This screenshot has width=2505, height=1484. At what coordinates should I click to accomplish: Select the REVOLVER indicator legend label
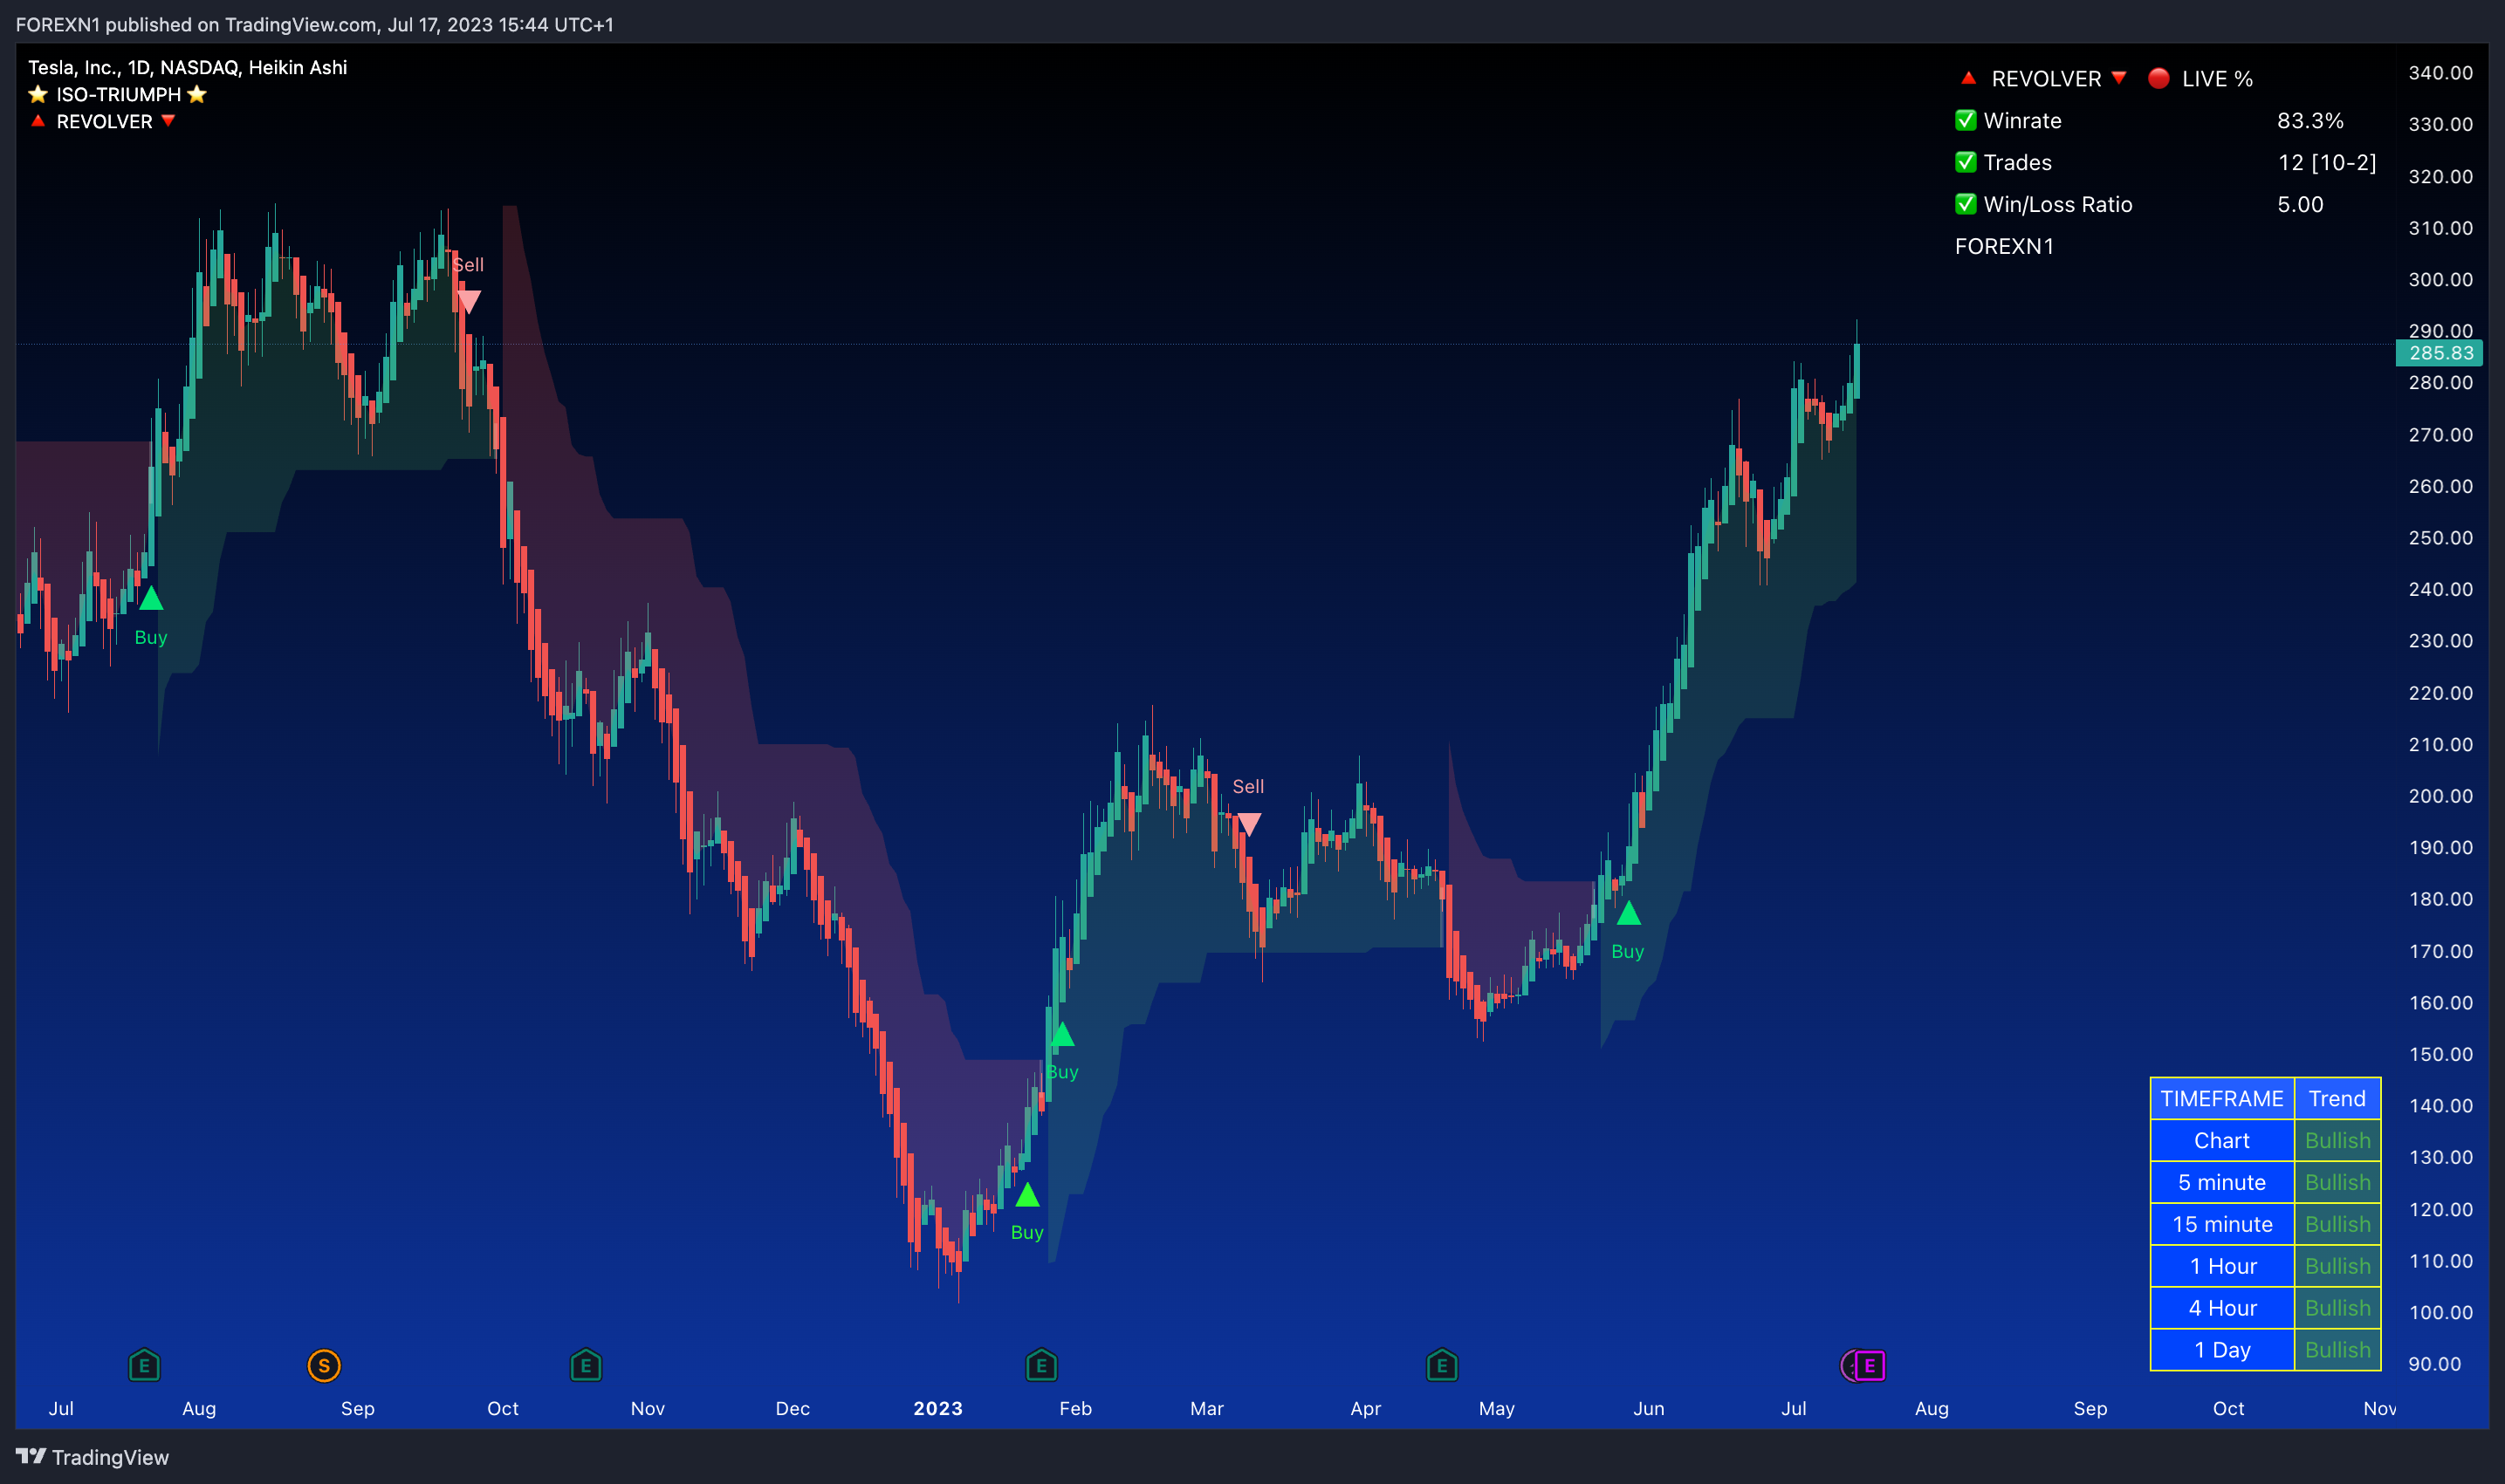tap(104, 121)
